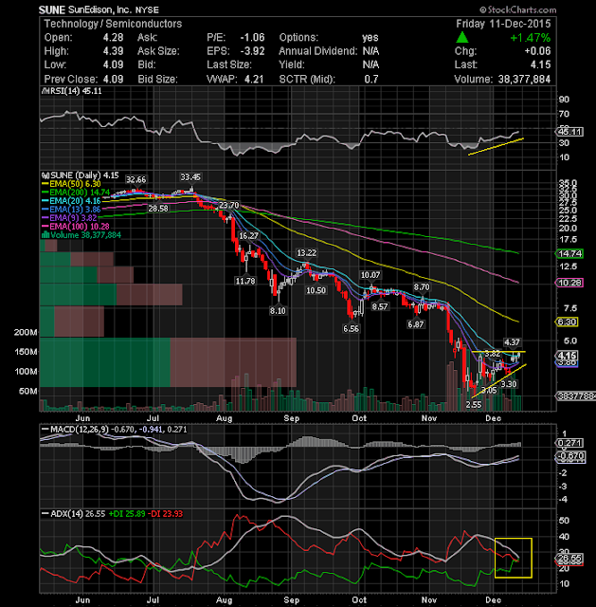Select the EMA(200) 14.74 legend entry

(x=76, y=193)
